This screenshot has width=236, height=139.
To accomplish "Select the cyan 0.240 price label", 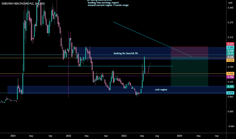I will pyautogui.click(x=230, y=47).
